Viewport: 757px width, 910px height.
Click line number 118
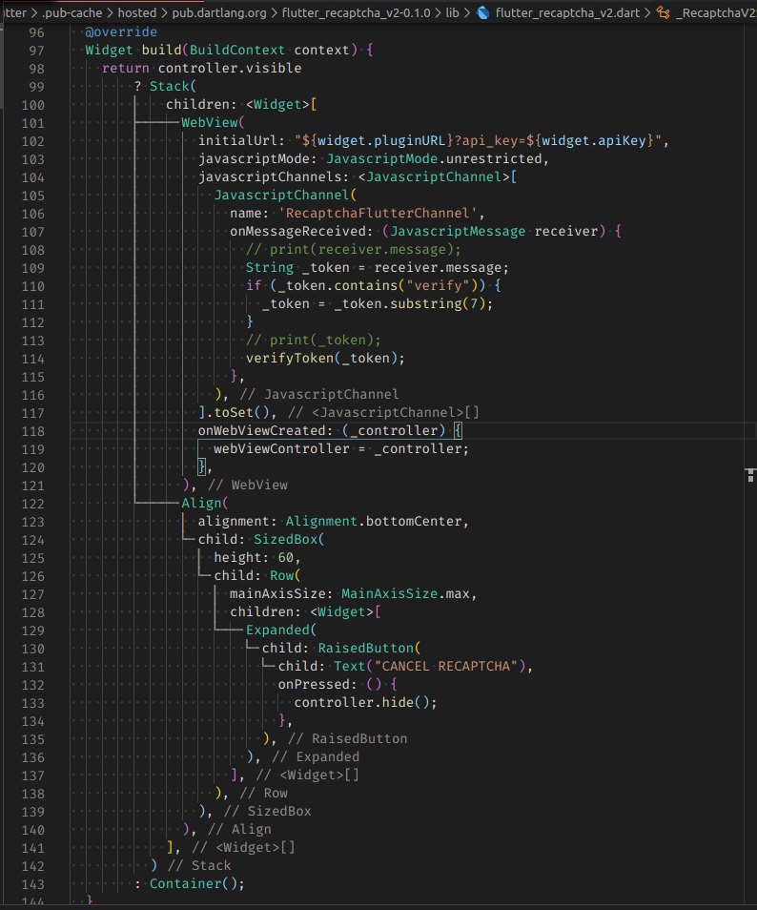(x=32, y=431)
